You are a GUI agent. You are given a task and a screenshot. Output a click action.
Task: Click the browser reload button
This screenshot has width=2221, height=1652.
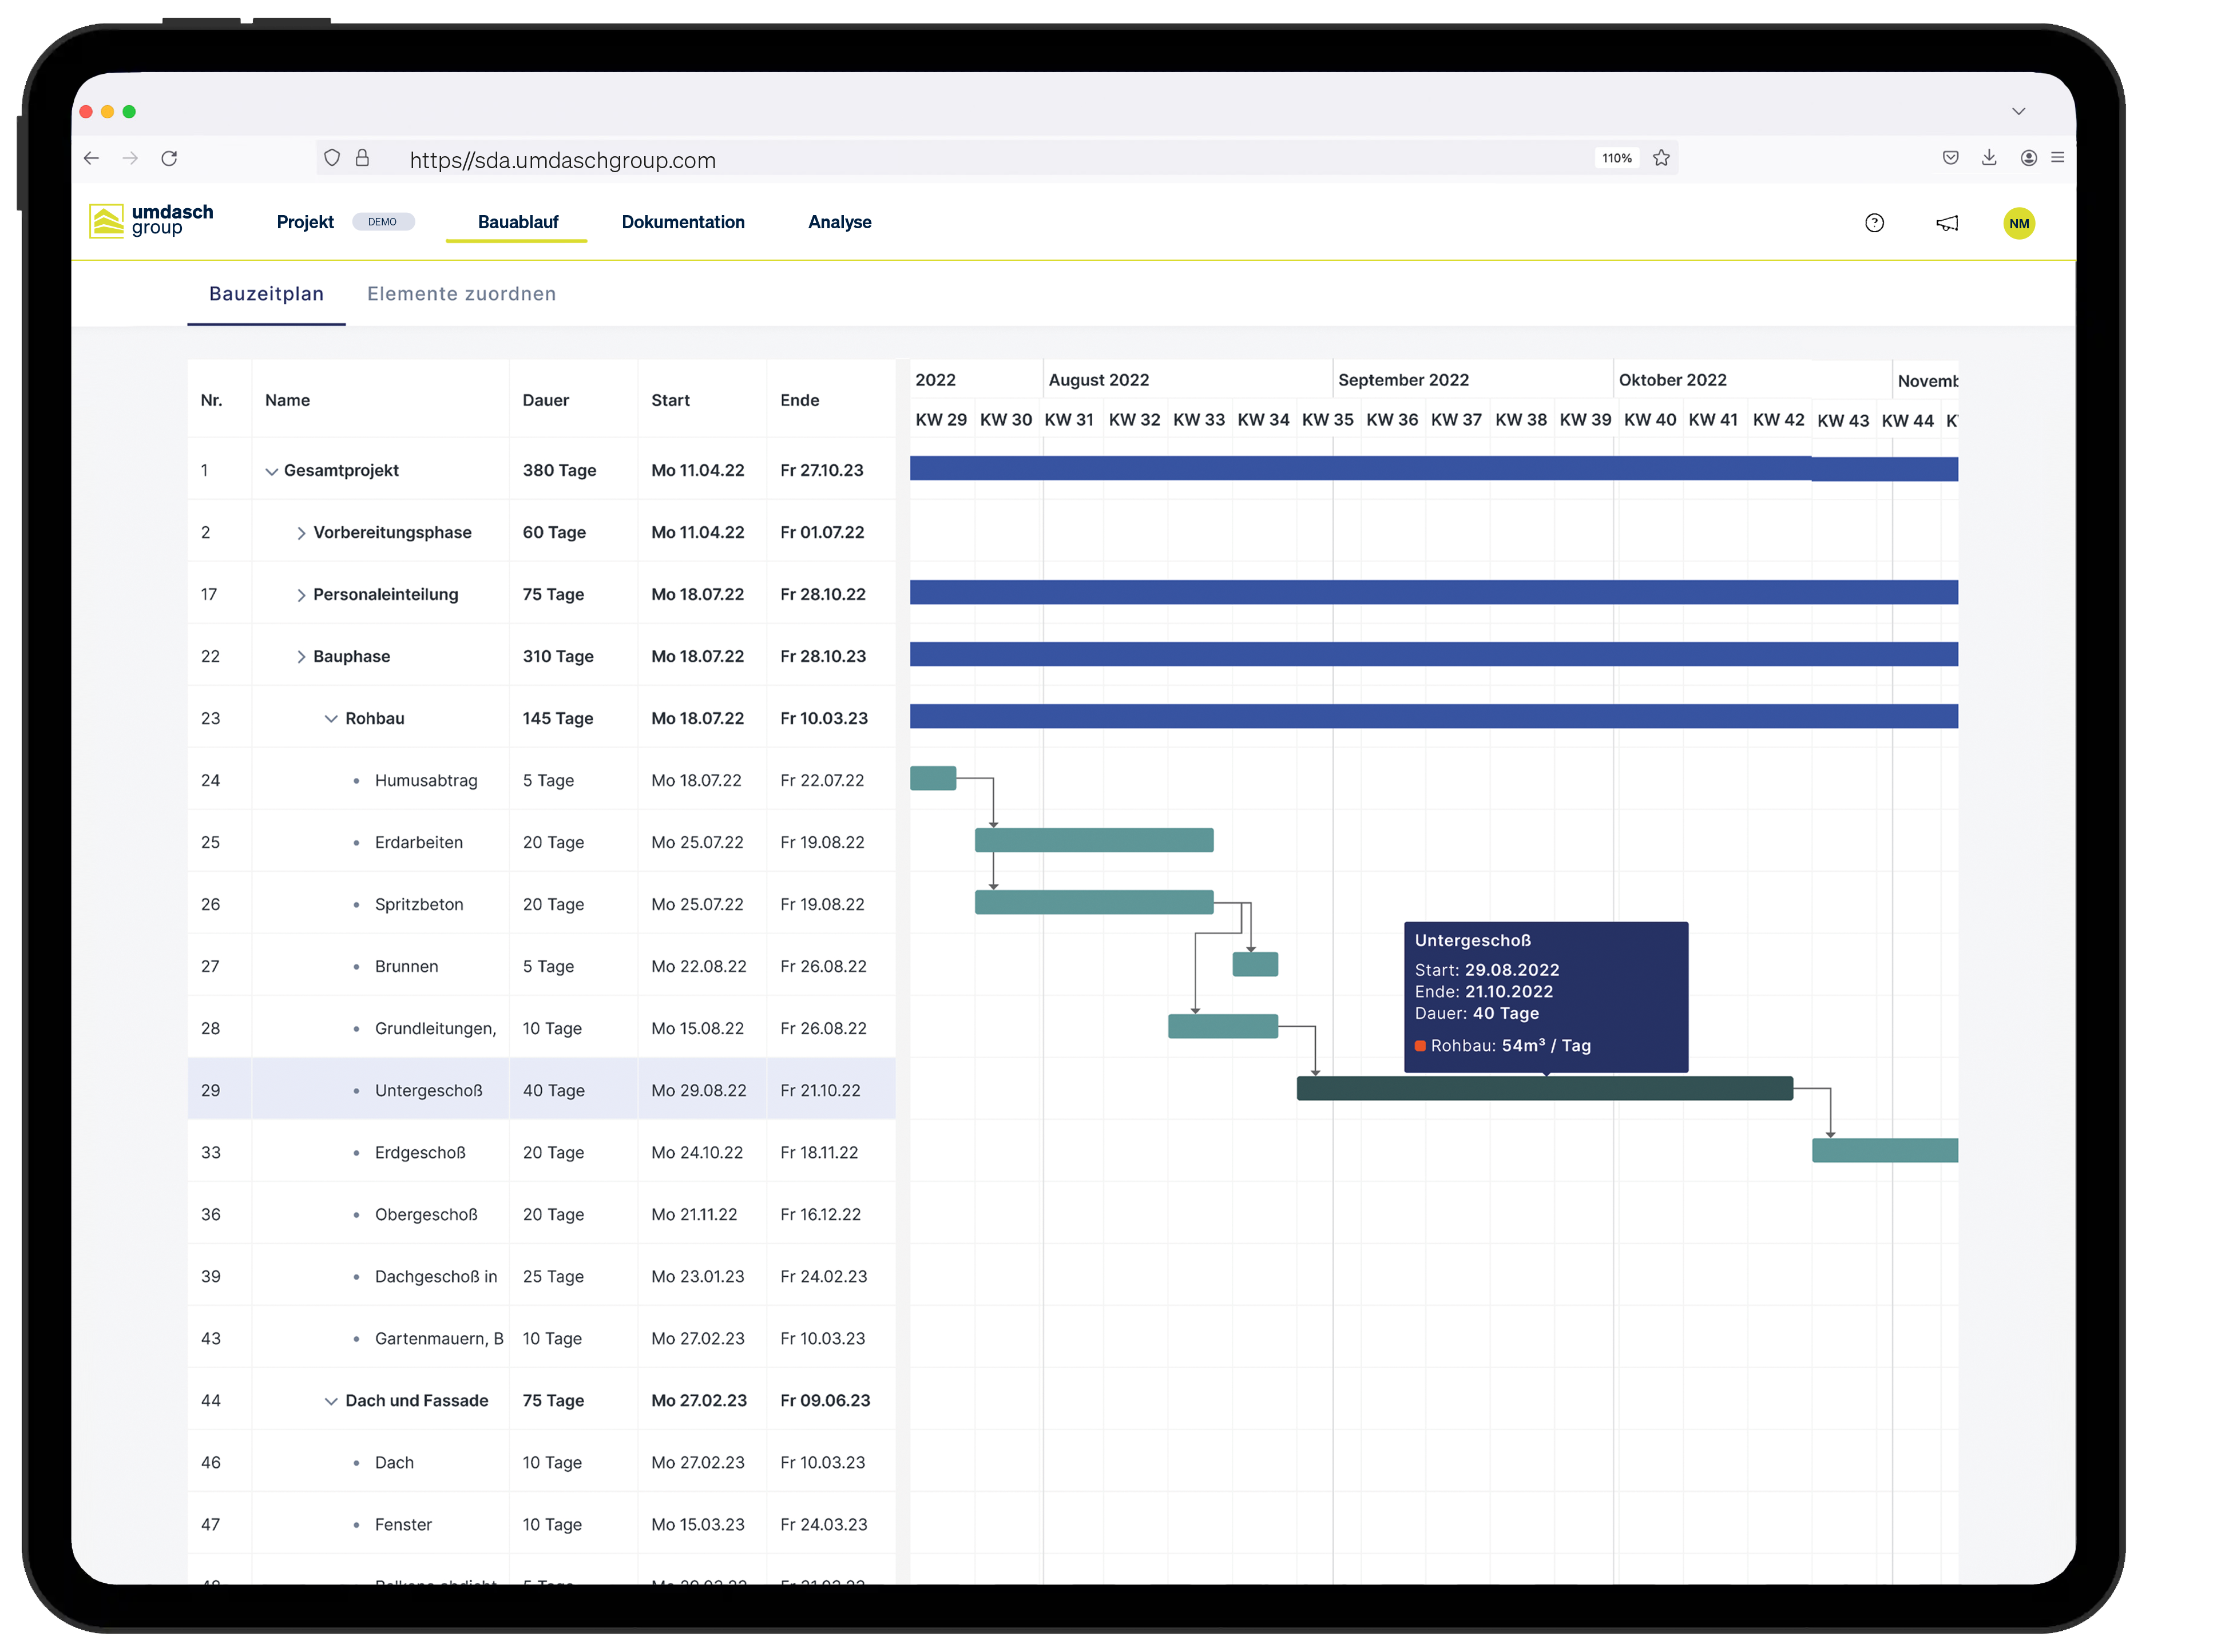tap(170, 158)
